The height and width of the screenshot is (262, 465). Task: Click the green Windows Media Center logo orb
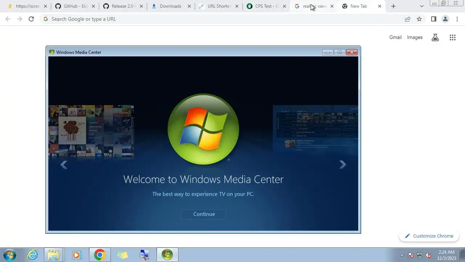(203, 129)
